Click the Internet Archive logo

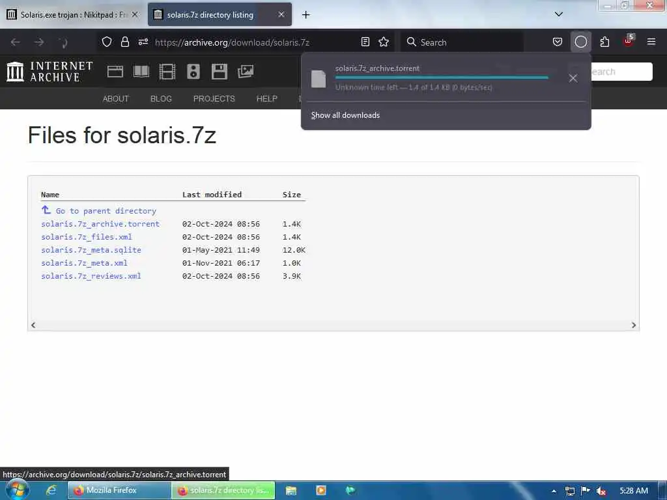pyautogui.click(x=50, y=71)
